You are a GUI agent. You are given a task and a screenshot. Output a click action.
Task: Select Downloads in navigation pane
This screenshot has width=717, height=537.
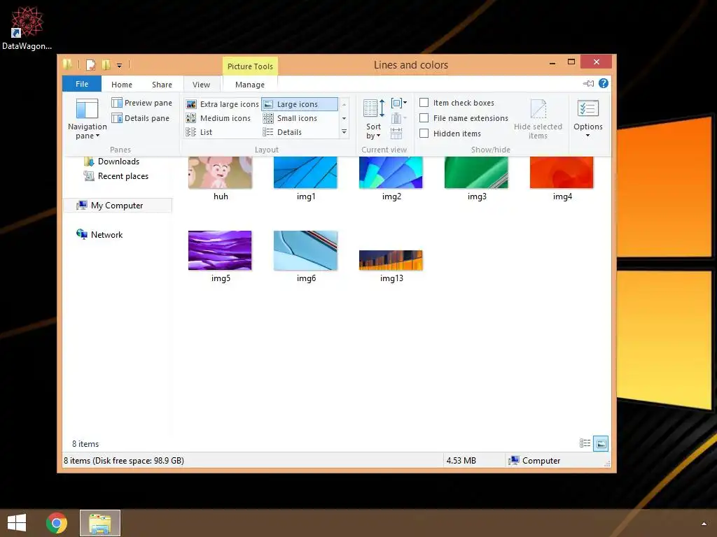111,162
